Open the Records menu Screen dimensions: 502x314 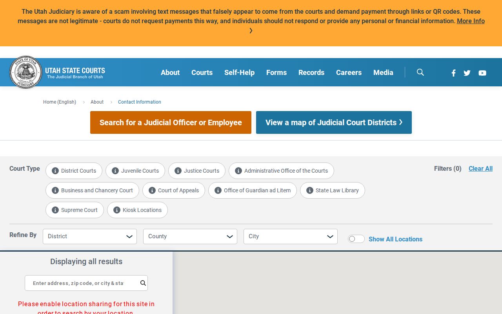pos(311,73)
